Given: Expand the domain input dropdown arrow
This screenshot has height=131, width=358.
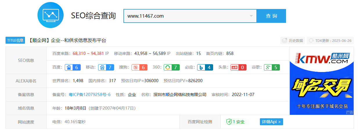Looking at the screenshot, I should point(251,16).
